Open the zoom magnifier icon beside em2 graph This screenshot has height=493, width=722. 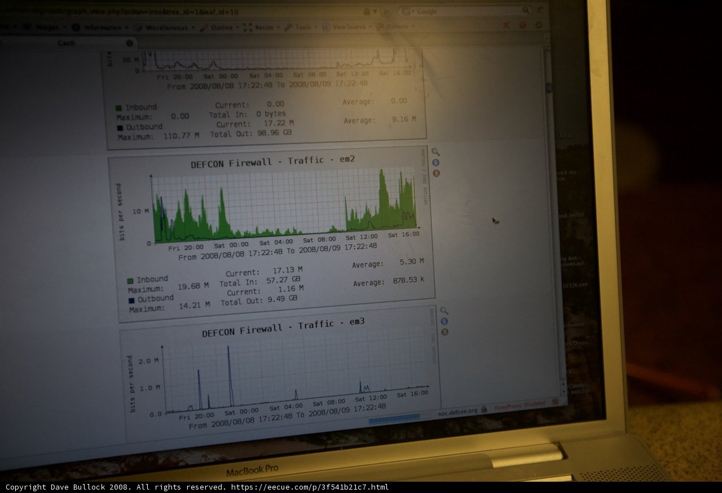click(435, 151)
